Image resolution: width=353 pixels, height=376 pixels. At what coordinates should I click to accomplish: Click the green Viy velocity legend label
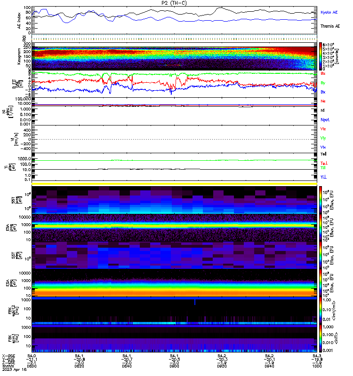[x=323, y=138]
